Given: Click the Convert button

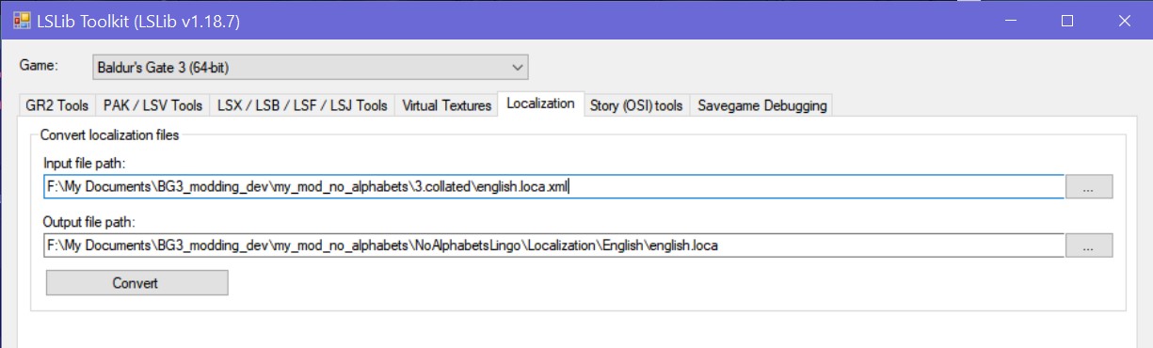Looking at the screenshot, I should [x=136, y=282].
